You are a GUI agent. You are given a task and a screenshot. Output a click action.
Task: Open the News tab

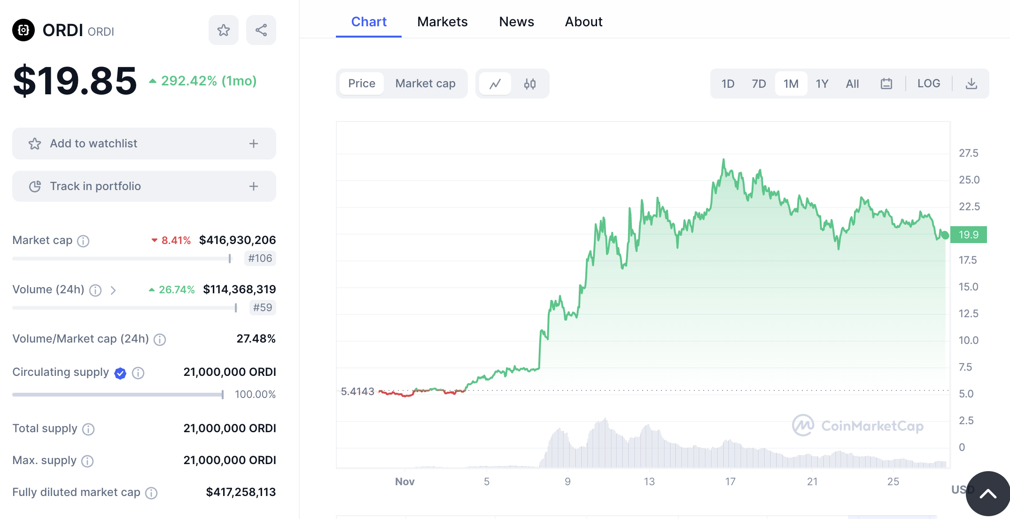[516, 22]
